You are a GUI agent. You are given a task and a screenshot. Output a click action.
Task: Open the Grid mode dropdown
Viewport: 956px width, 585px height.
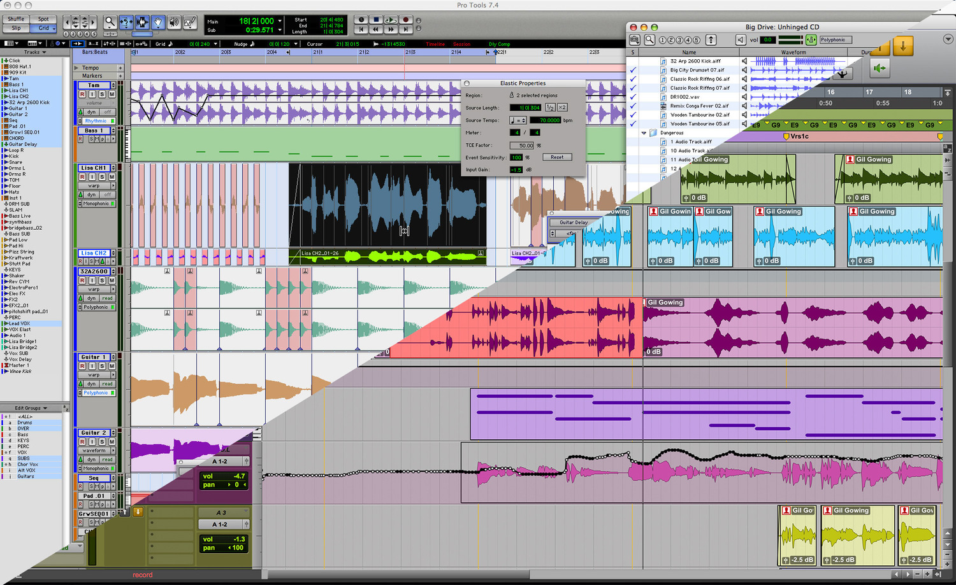tap(52, 28)
